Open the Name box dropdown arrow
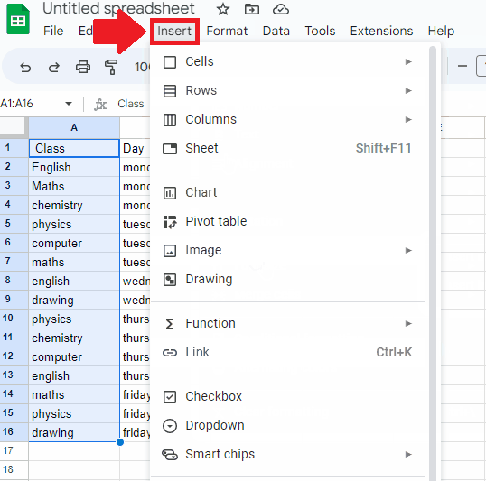Viewport: 486px width, 481px height. [69, 104]
